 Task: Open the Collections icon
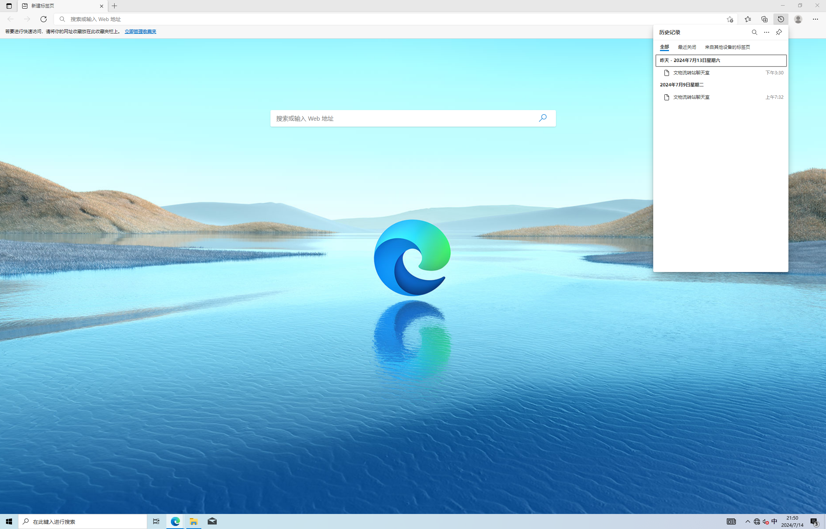[x=764, y=19]
